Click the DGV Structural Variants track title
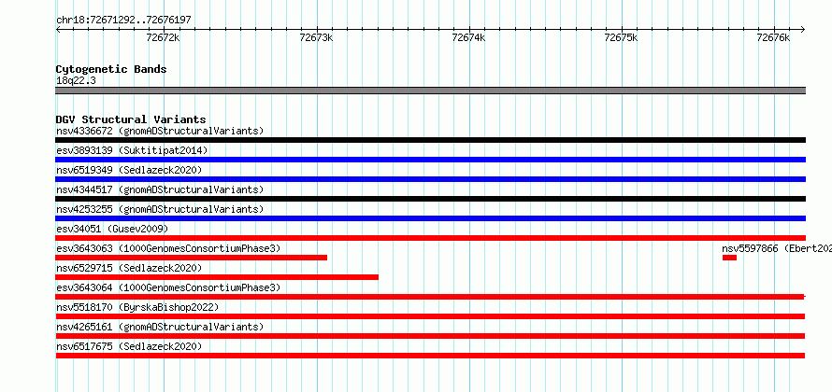This screenshot has width=832, height=392. tap(131, 119)
